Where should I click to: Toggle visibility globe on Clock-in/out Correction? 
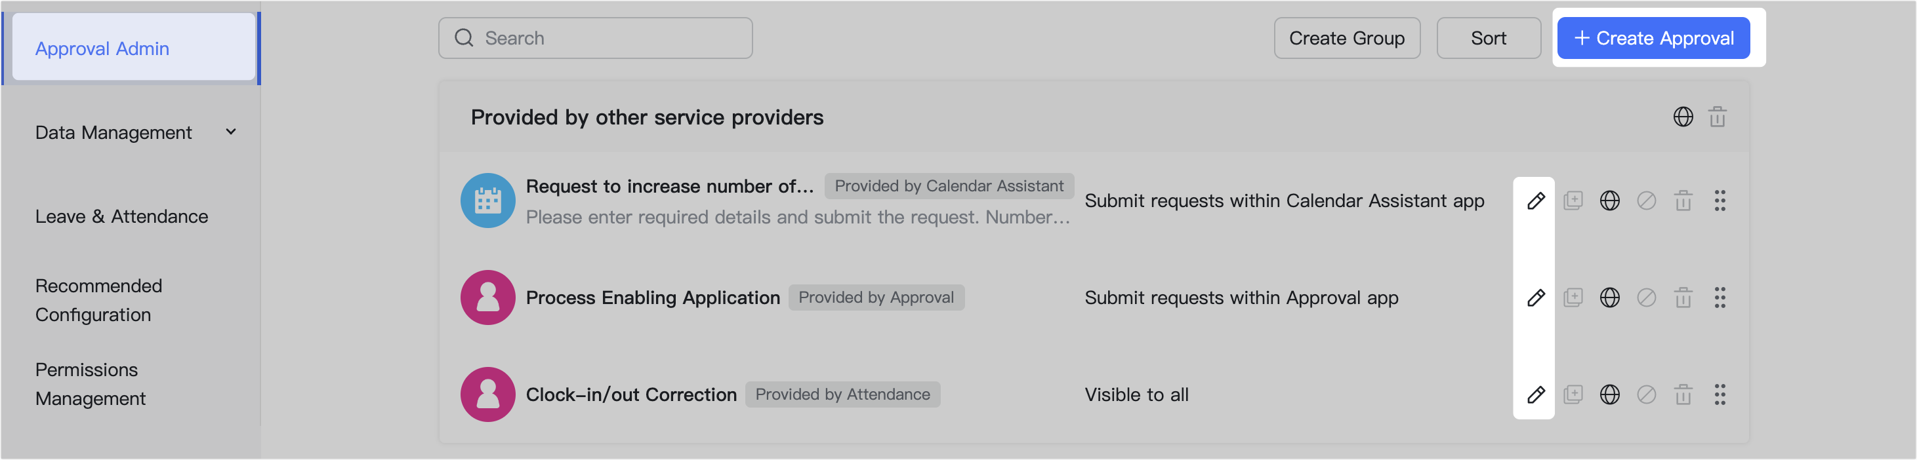1610,394
